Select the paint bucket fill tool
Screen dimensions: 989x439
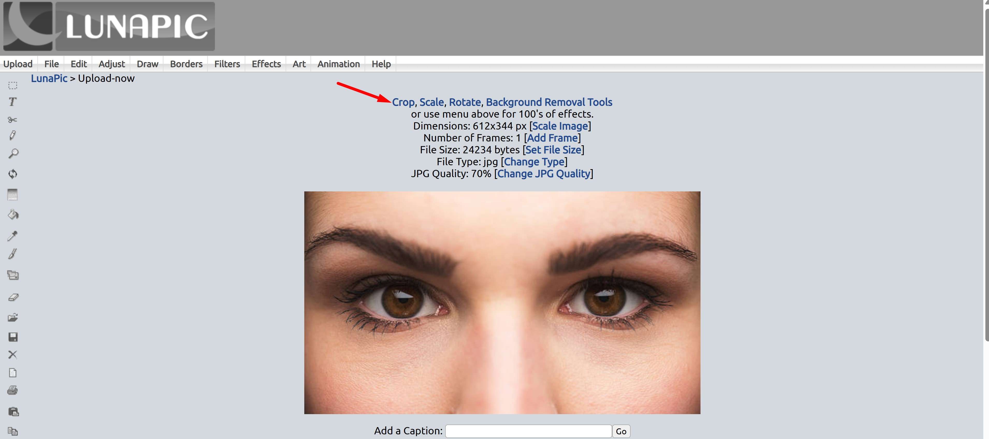[13, 214]
